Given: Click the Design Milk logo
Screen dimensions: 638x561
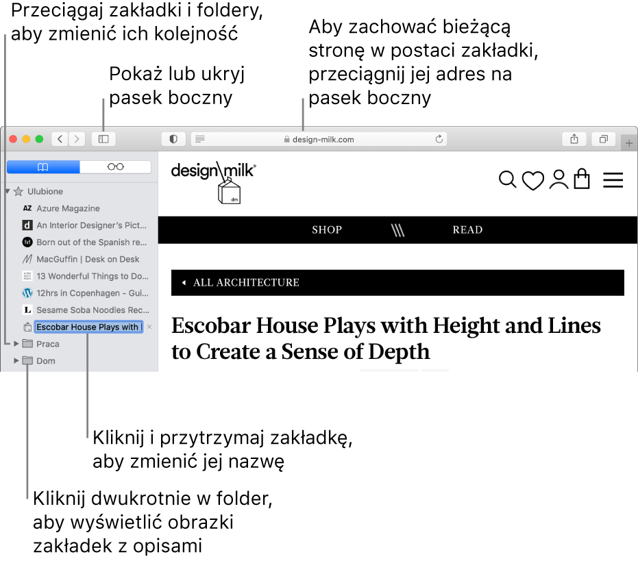Looking at the screenshot, I should point(214,182).
